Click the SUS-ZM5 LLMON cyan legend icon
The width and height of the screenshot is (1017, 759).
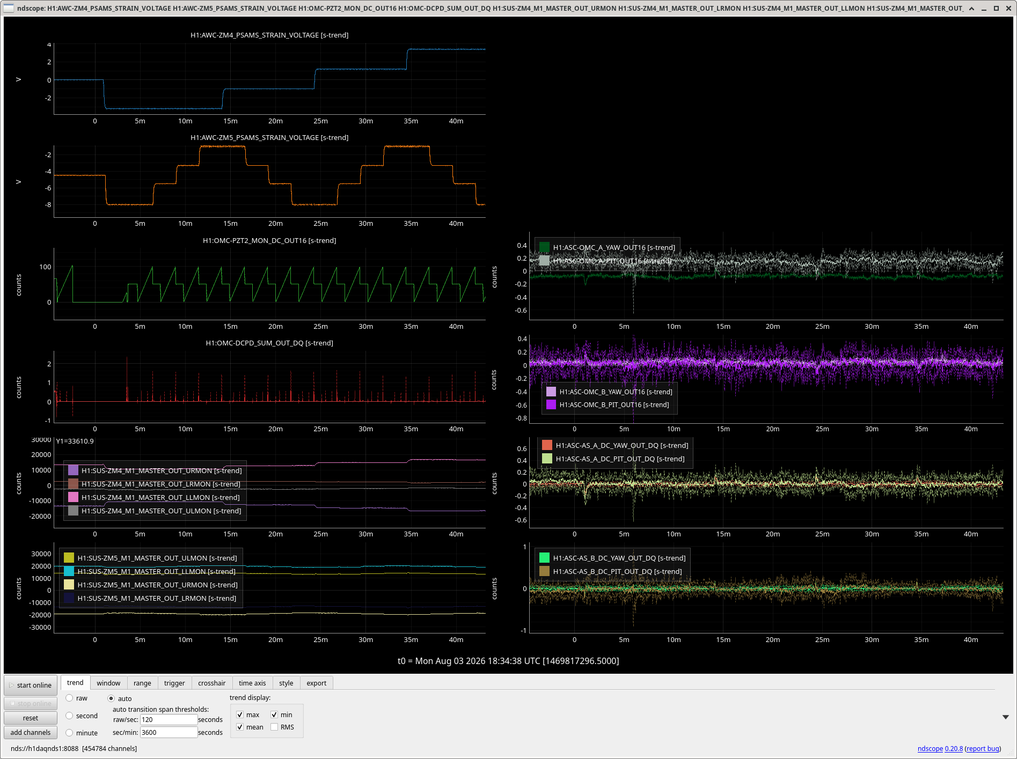(x=69, y=571)
